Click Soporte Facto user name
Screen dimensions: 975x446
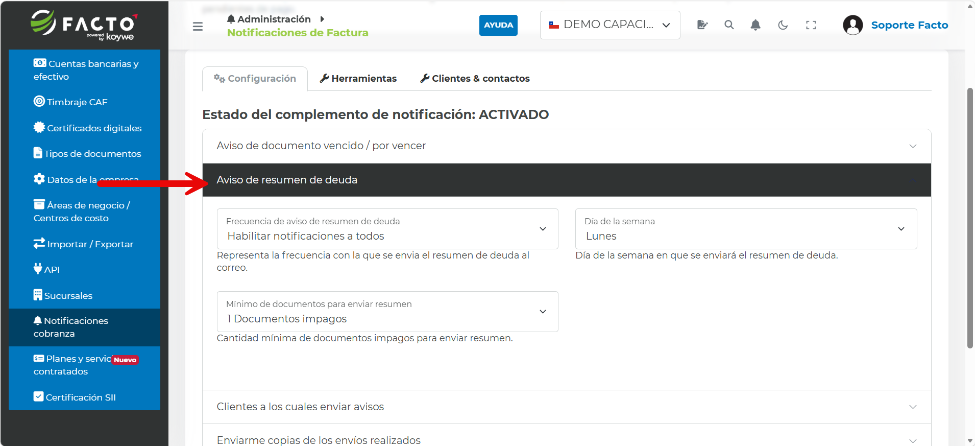[x=909, y=25]
